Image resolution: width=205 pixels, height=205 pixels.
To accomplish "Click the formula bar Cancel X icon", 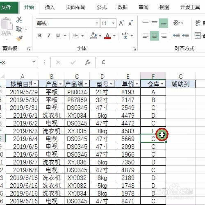I will click(x=58, y=62).
